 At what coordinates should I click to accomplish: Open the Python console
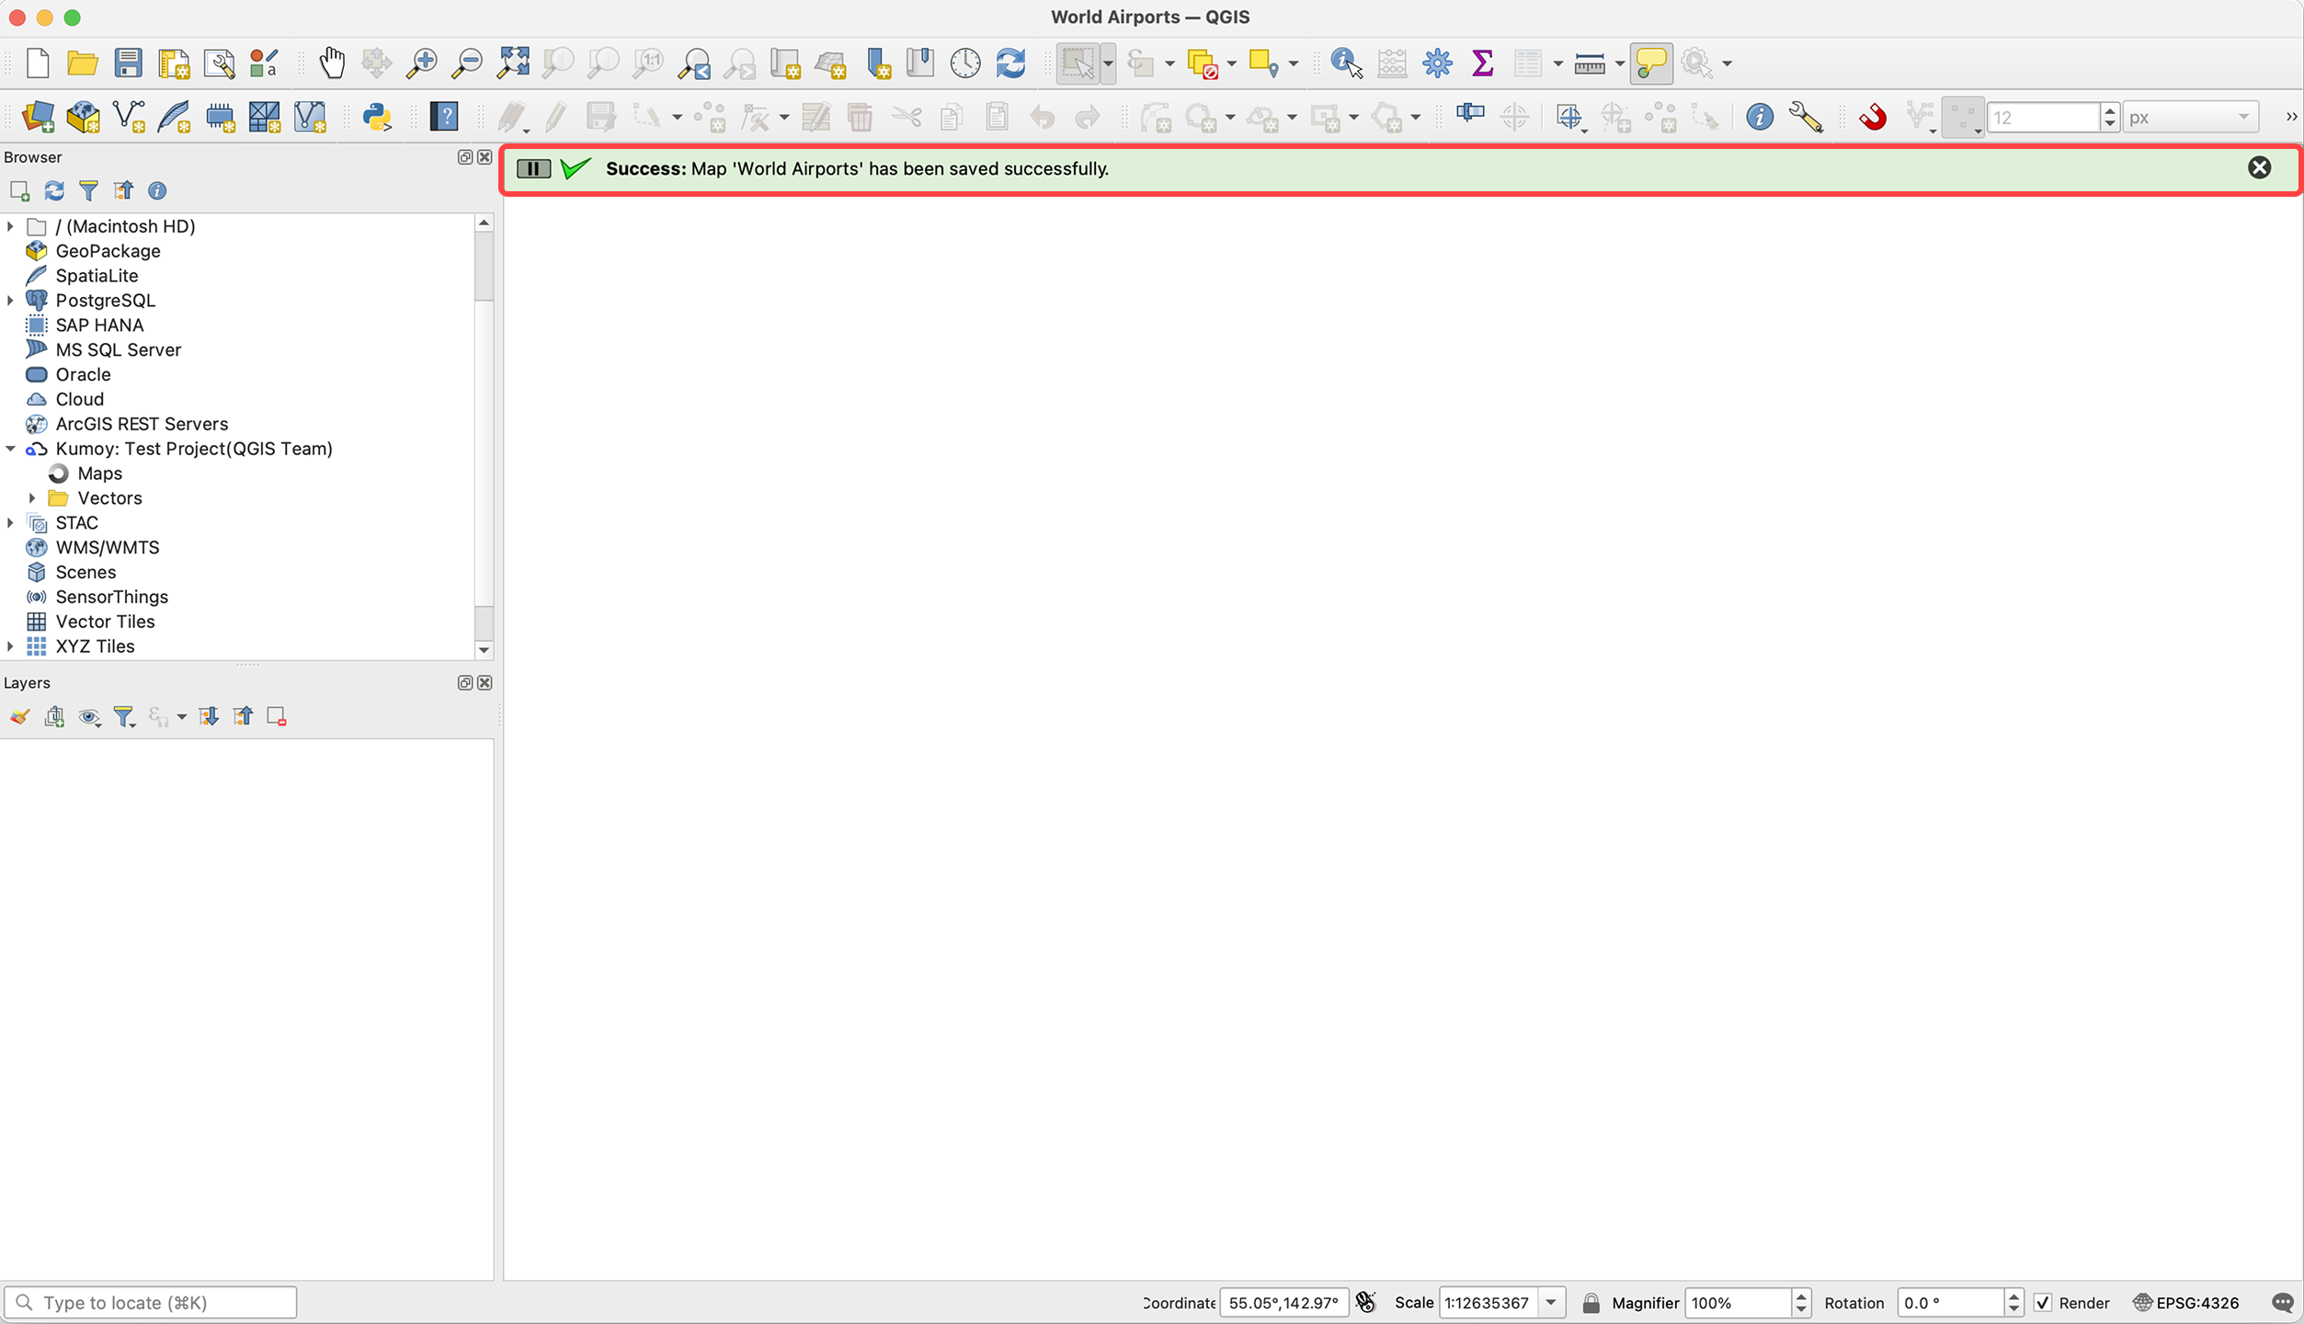coord(377,117)
